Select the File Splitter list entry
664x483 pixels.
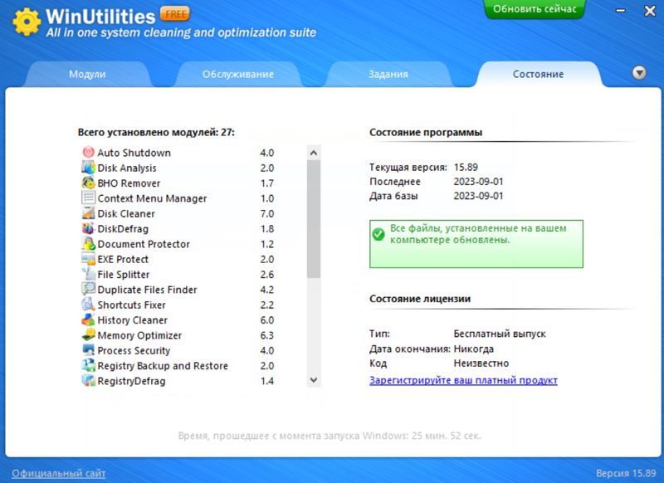click(x=178, y=275)
